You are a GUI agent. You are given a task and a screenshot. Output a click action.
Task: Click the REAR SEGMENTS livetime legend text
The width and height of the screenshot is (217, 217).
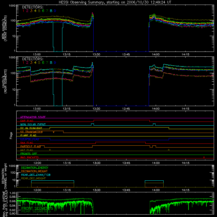coord(36,211)
